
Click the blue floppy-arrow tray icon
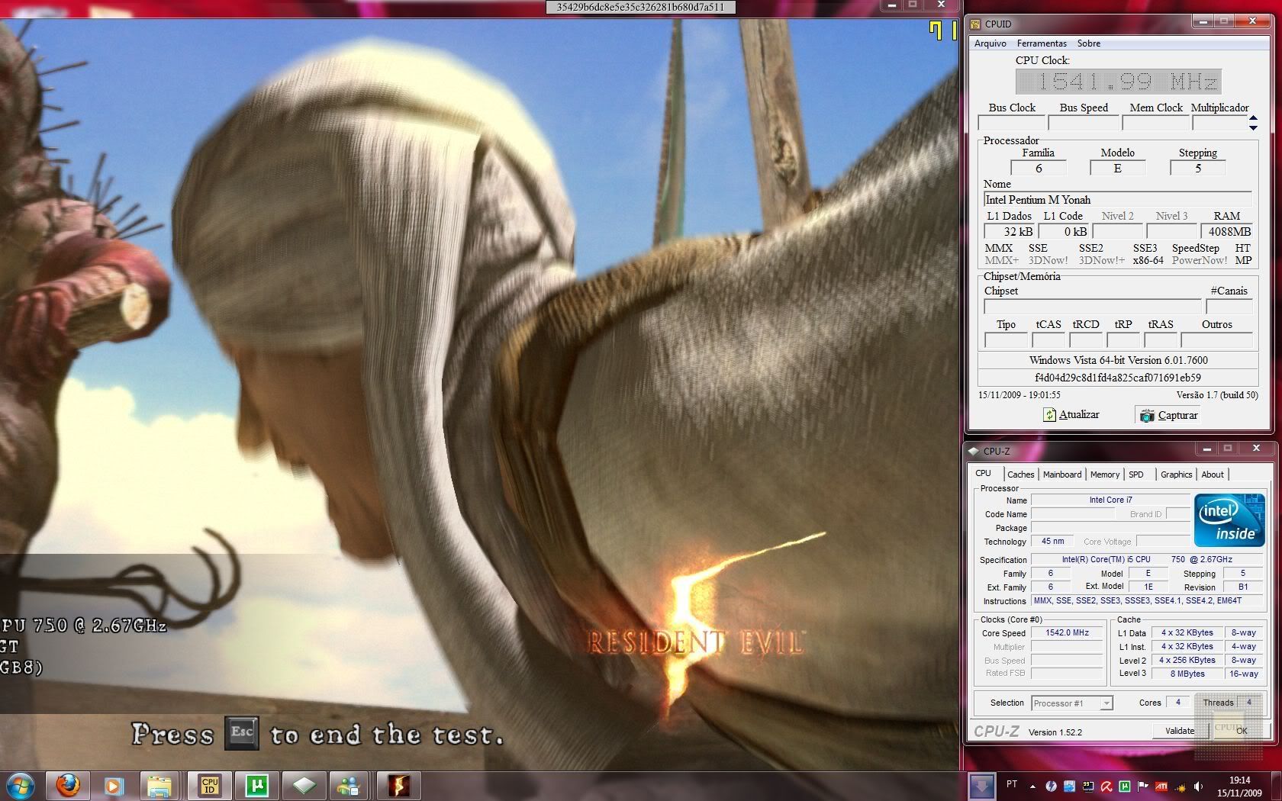click(1070, 787)
